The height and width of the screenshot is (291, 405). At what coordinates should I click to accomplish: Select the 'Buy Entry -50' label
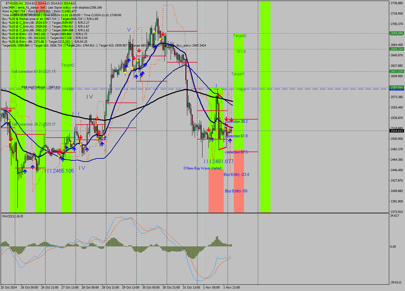click(x=236, y=191)
